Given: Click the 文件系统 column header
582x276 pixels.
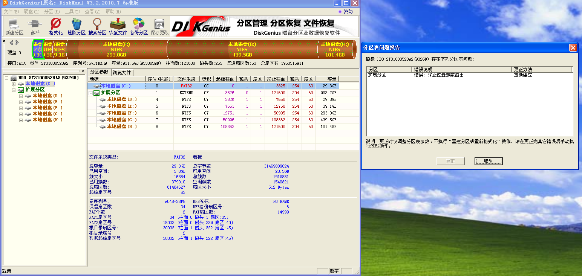Looking at the screenshot, I should 187,79.
